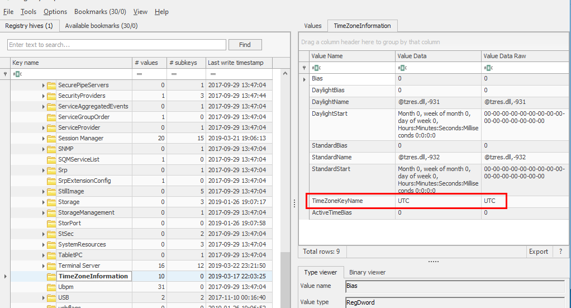571x308 pixels.
Task: Click the SQMServiceList folder icon
Action: 51,159
